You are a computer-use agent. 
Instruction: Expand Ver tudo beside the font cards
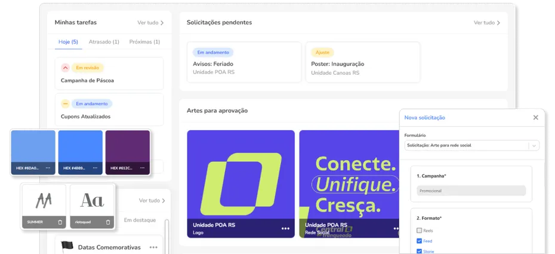click(152, 200)
